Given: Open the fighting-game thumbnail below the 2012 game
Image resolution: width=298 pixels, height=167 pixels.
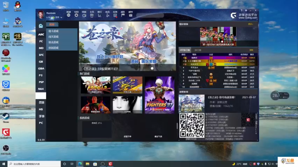Looking at the screenshot, I should coord(96,105).
